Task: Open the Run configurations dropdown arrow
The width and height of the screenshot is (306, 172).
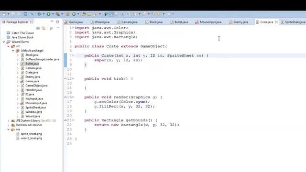Action: 53,14
